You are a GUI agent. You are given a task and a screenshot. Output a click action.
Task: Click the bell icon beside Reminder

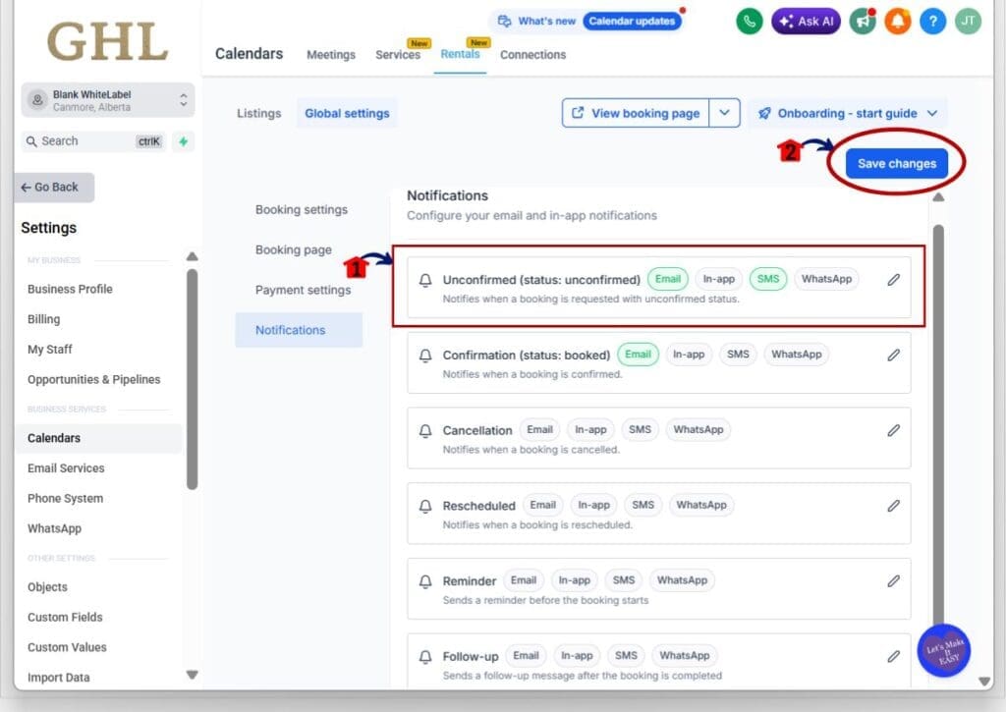(x=425, y=581)
